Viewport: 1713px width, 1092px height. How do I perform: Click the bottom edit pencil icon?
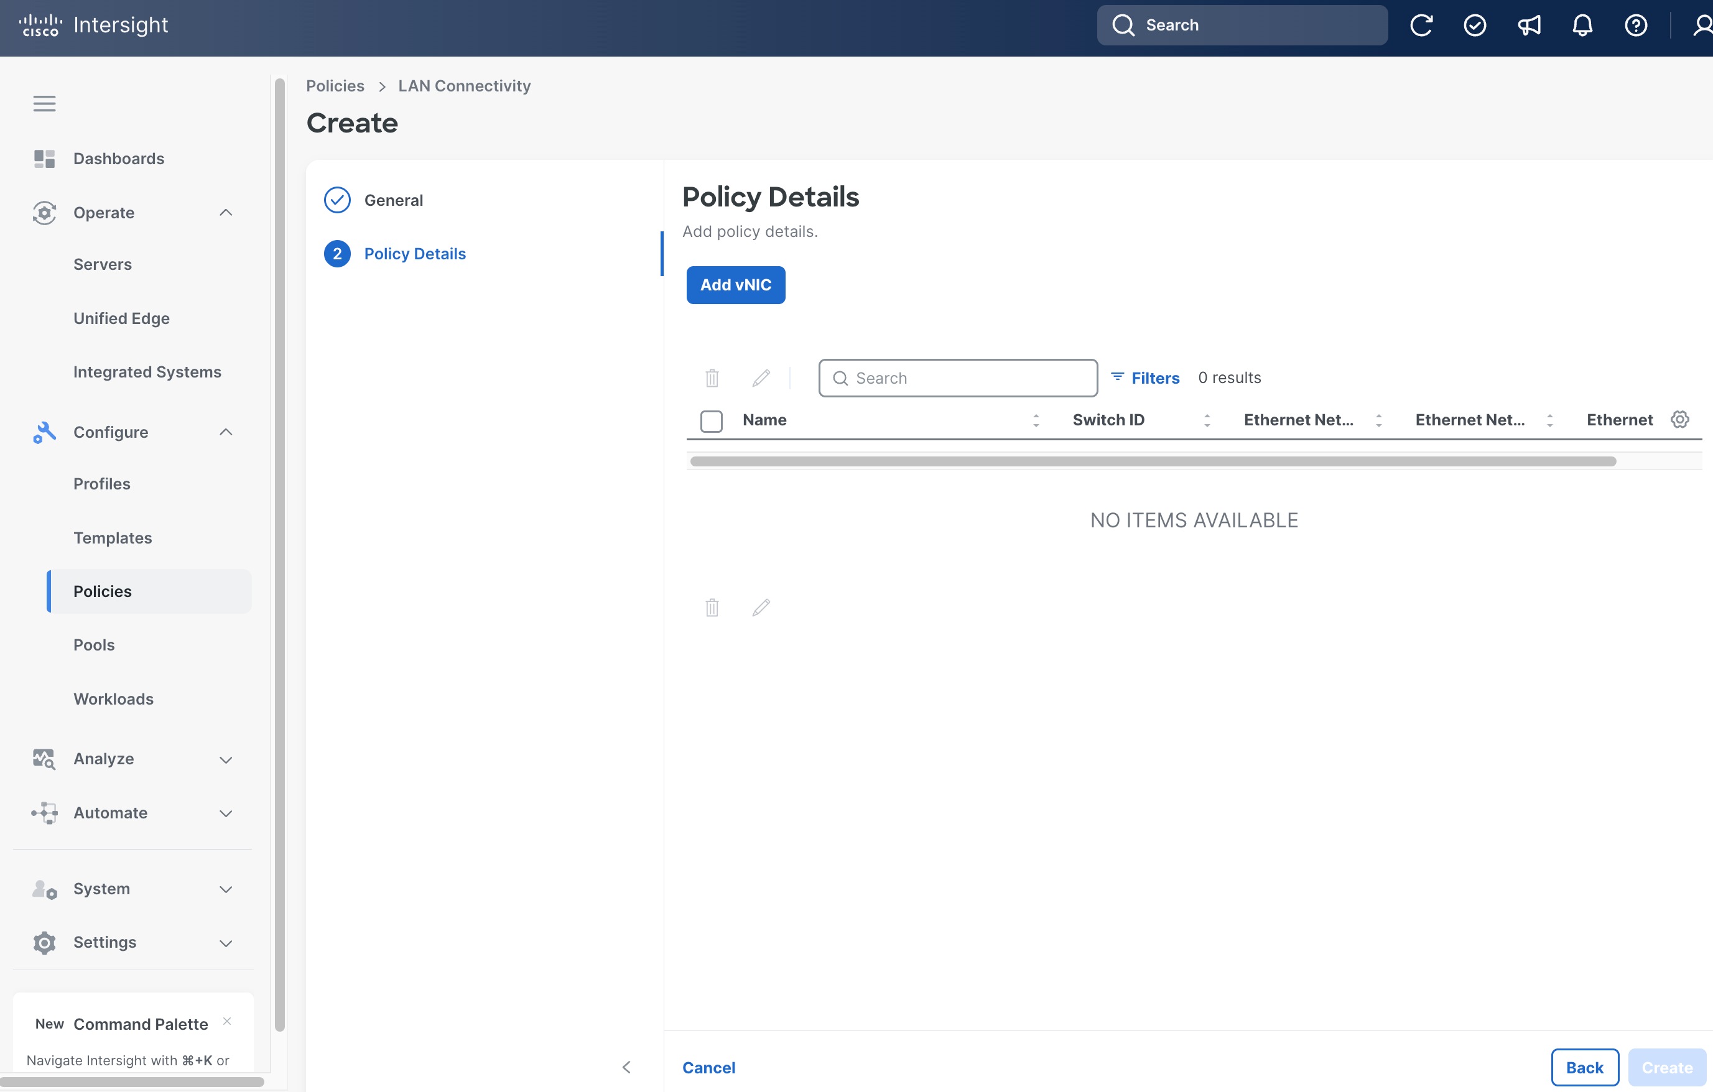click(761, 608)
